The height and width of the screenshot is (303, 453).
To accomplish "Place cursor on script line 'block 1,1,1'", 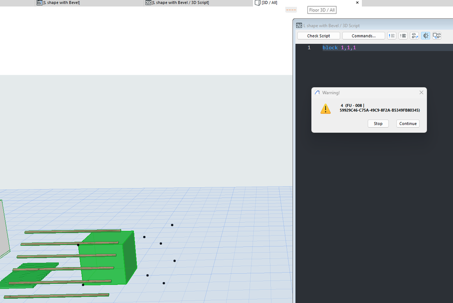I will click(339, 48).
